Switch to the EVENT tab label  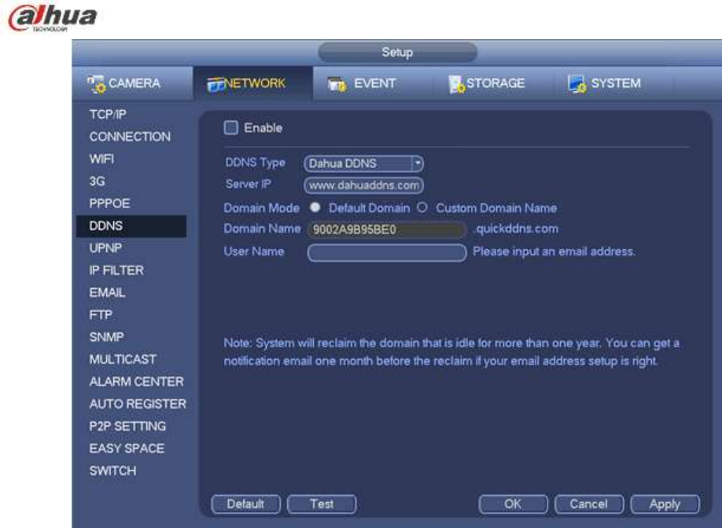click(375, 83)
